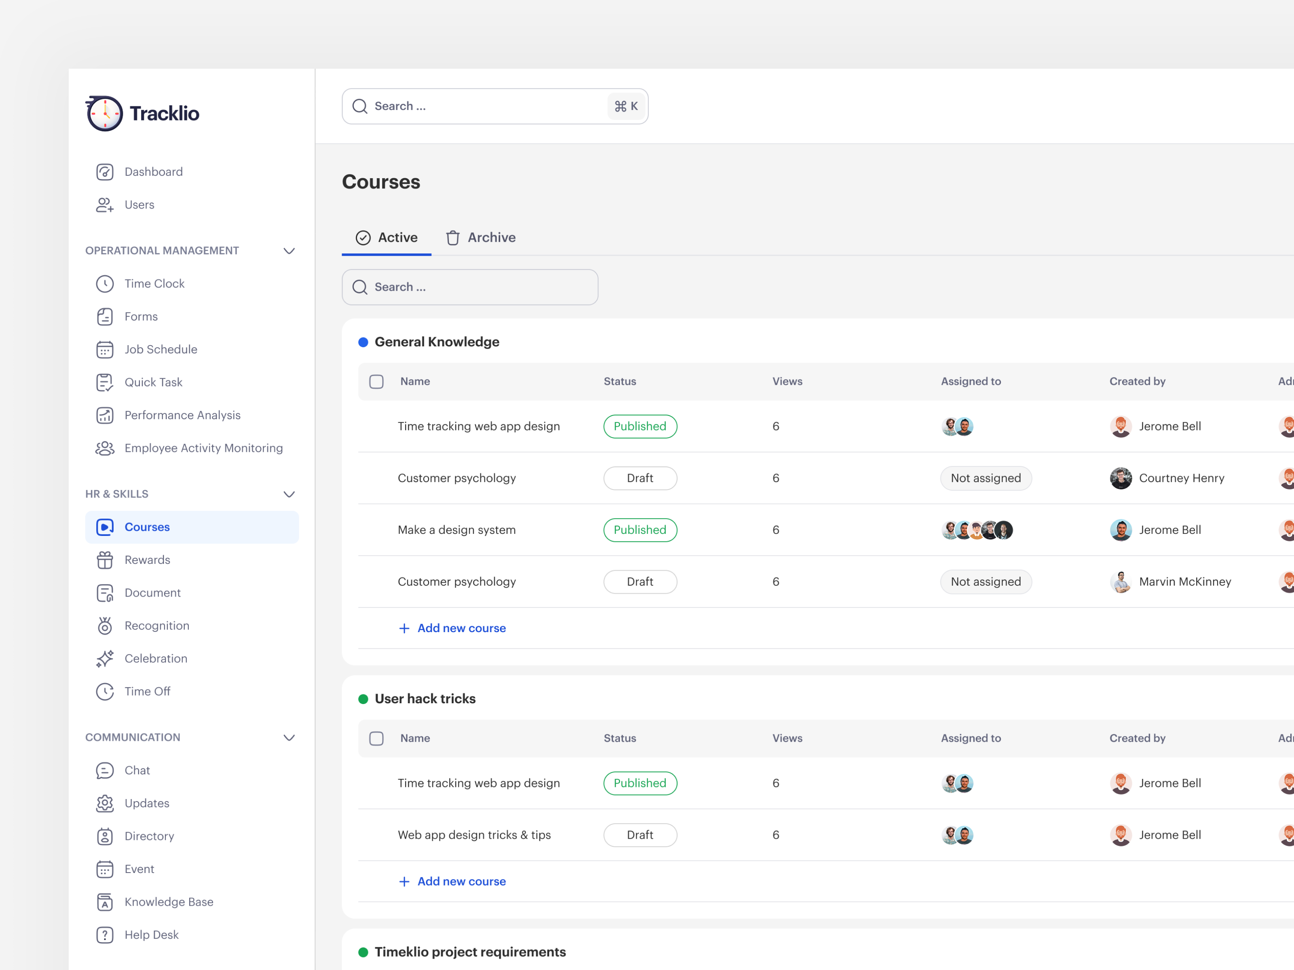Focus the top global search field

tap(495, 106)
